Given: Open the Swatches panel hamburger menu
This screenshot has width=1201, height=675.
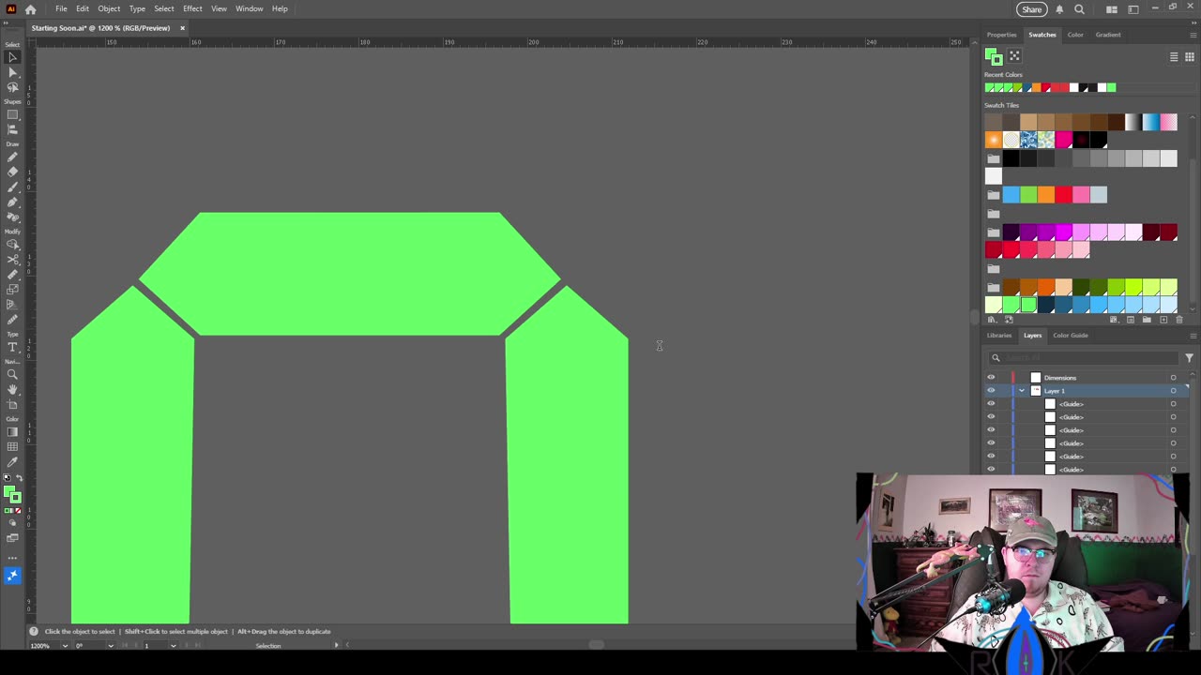Looking at the screenshot, I should click(x=1193, y=35).
